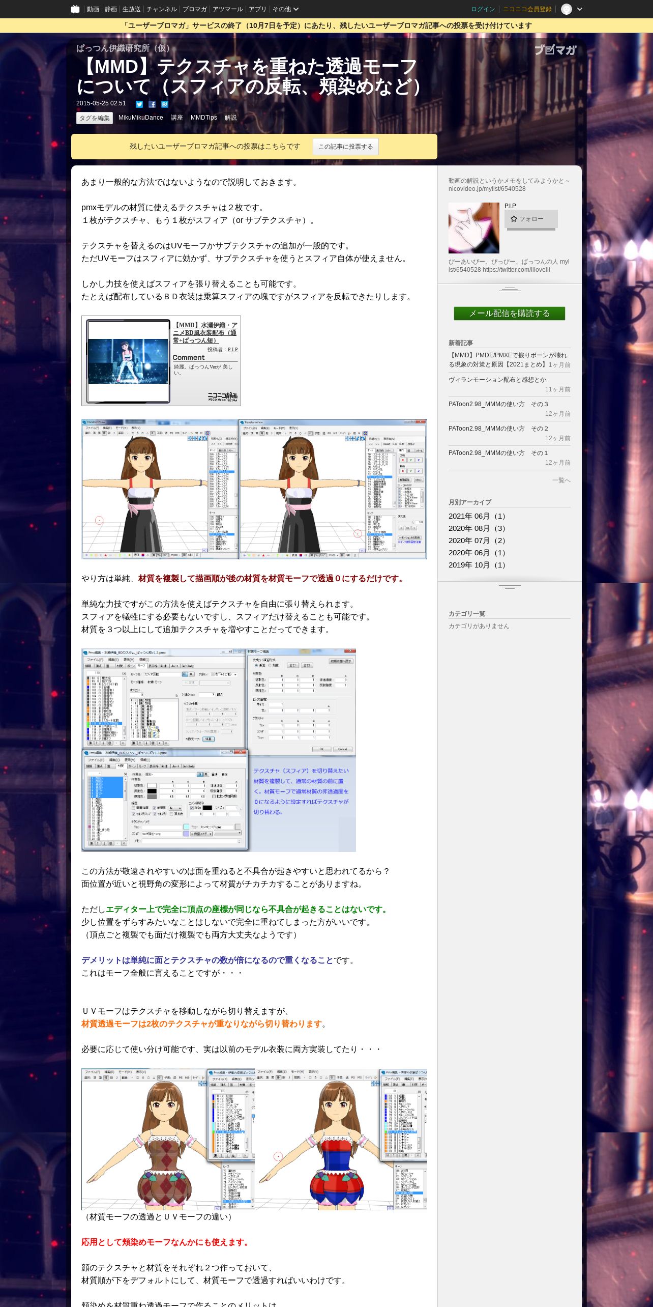This screenshot has height=1307, width=653.
Task: Open the 解説 tag
Action: pyautogui.click(x=231, y=118)
